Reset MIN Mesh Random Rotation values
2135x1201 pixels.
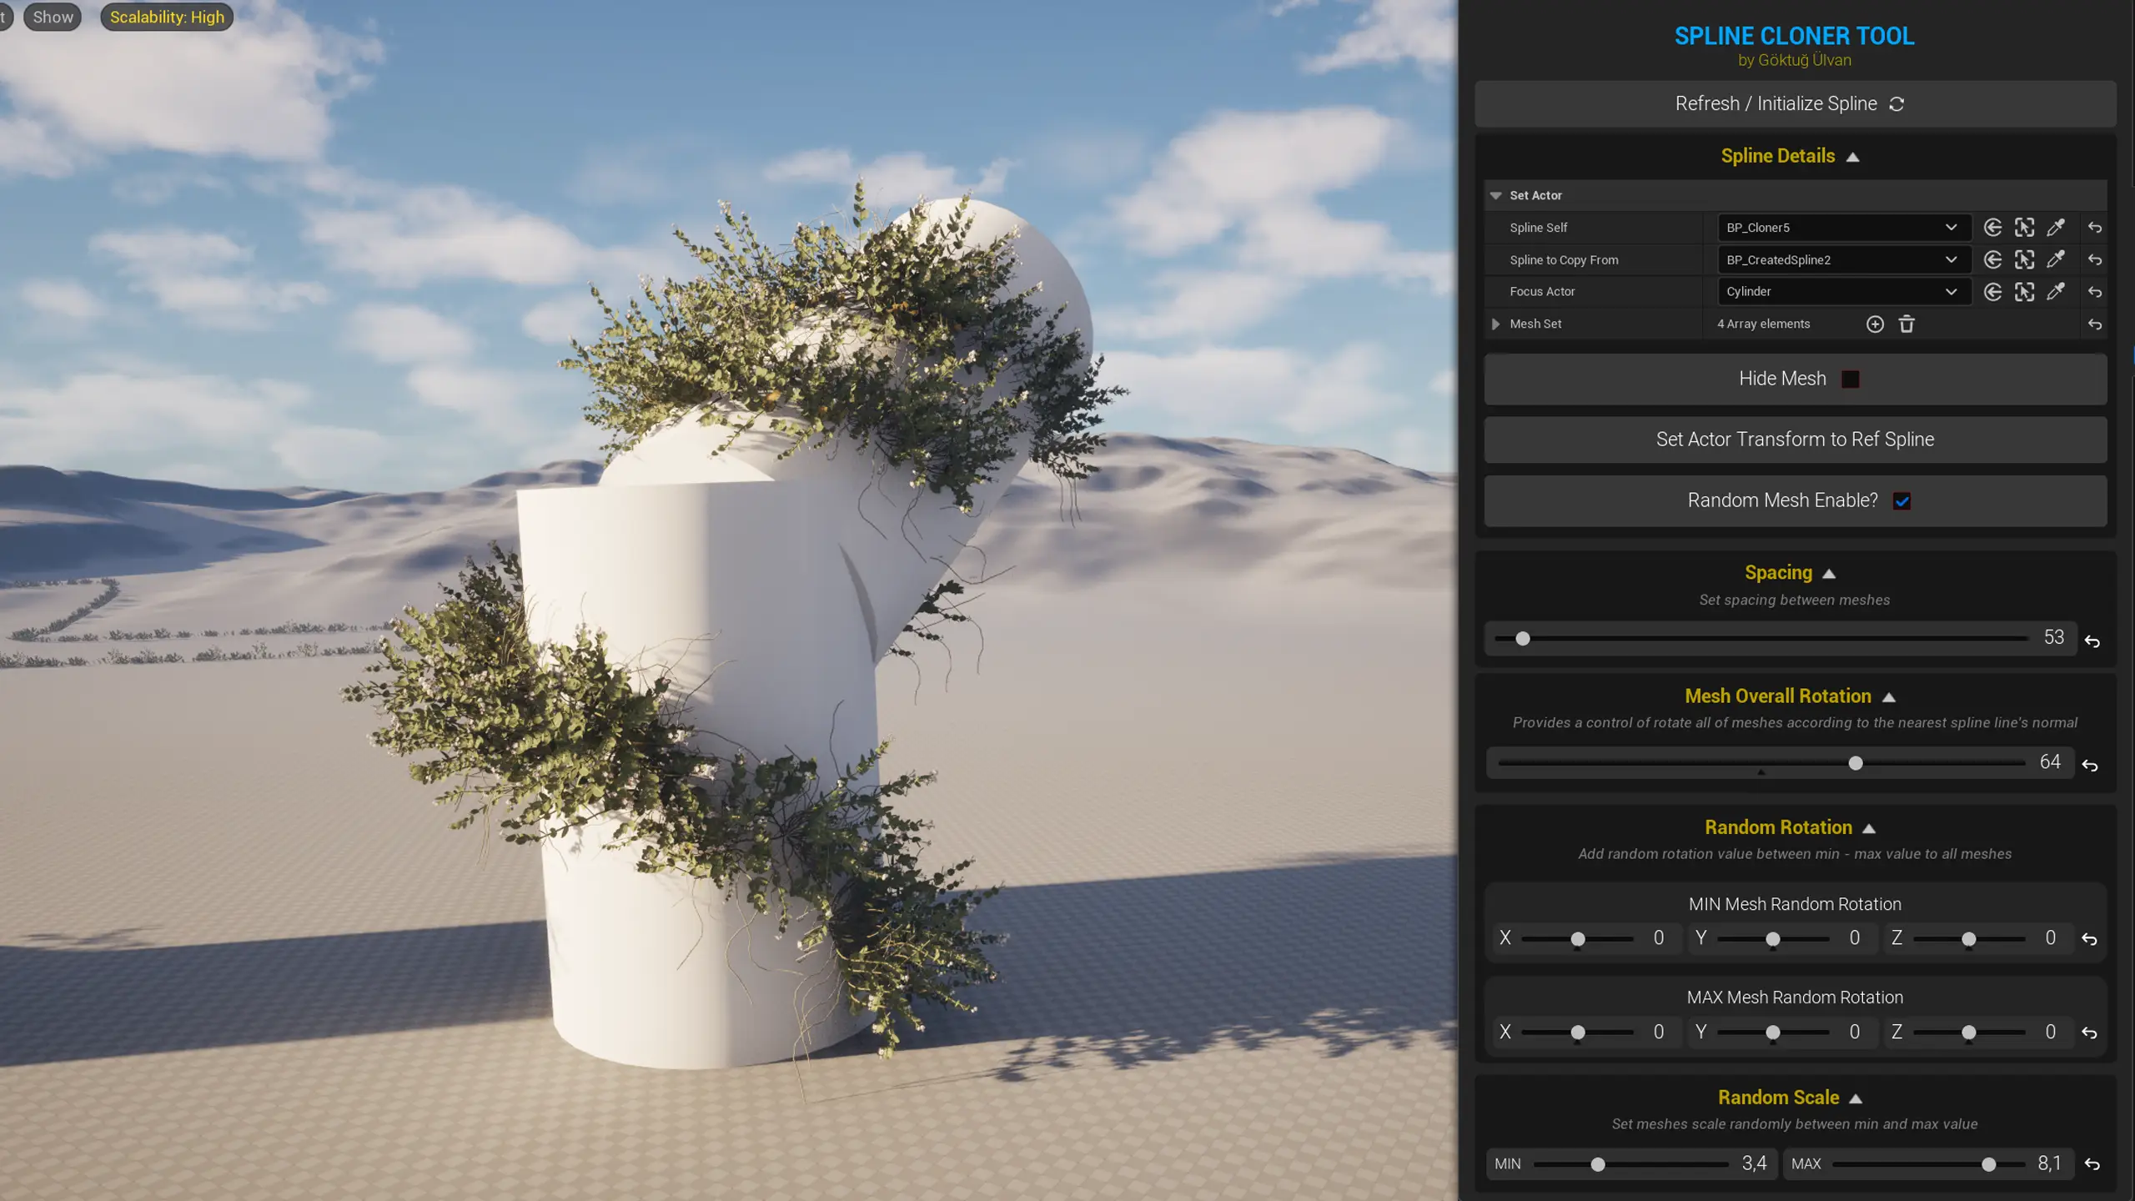(2089, 939)
